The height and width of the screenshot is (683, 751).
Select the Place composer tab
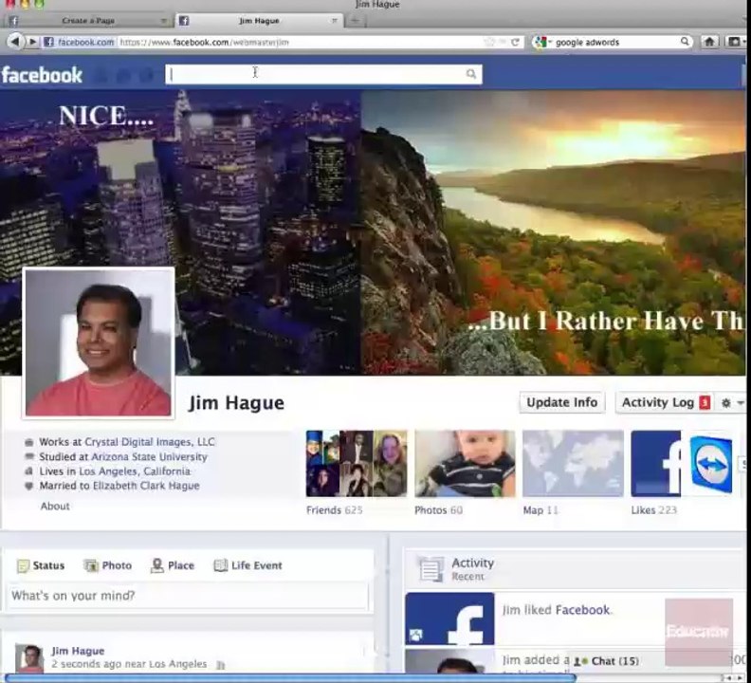point(173,565)
